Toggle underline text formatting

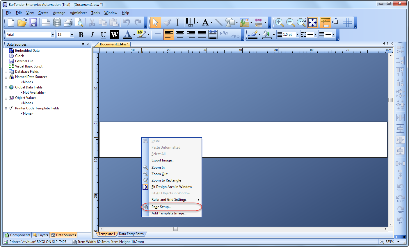pos(103,35)
